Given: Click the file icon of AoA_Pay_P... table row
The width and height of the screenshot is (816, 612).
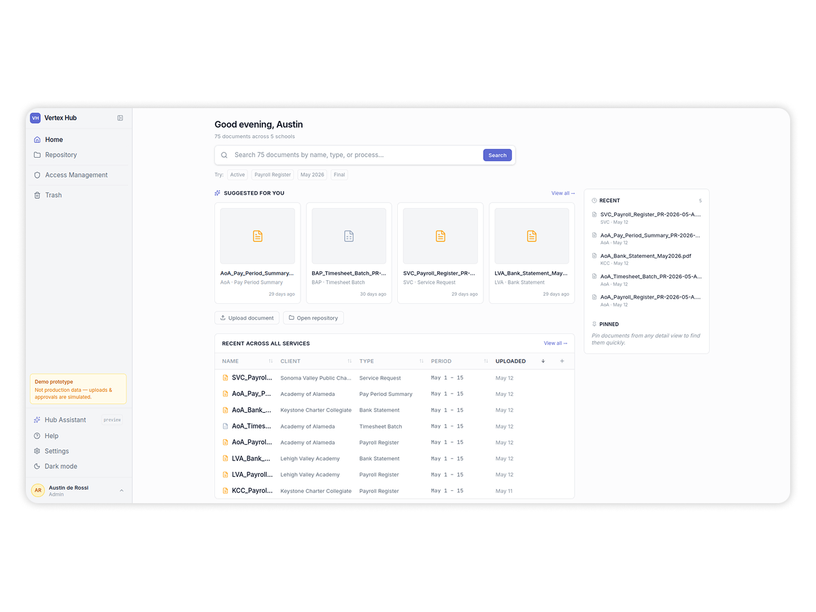Looking at the screenshot, I should [x=226, y=394].
